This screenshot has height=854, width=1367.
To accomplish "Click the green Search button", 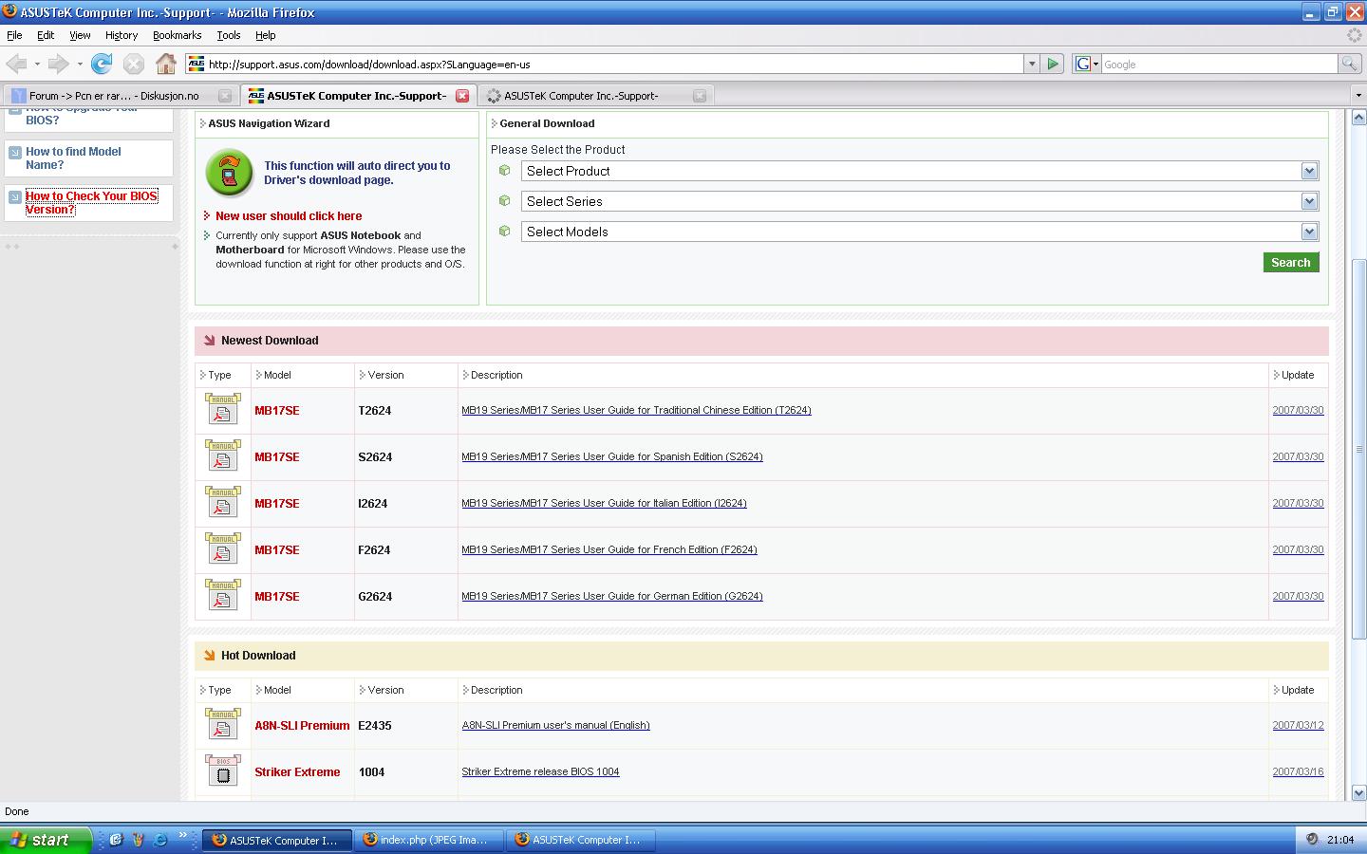I will tap(1291, 263).
